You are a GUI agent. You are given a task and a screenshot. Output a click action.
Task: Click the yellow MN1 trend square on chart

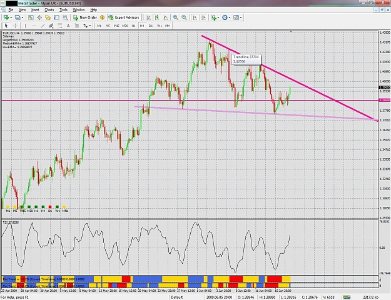click(64, 207)
